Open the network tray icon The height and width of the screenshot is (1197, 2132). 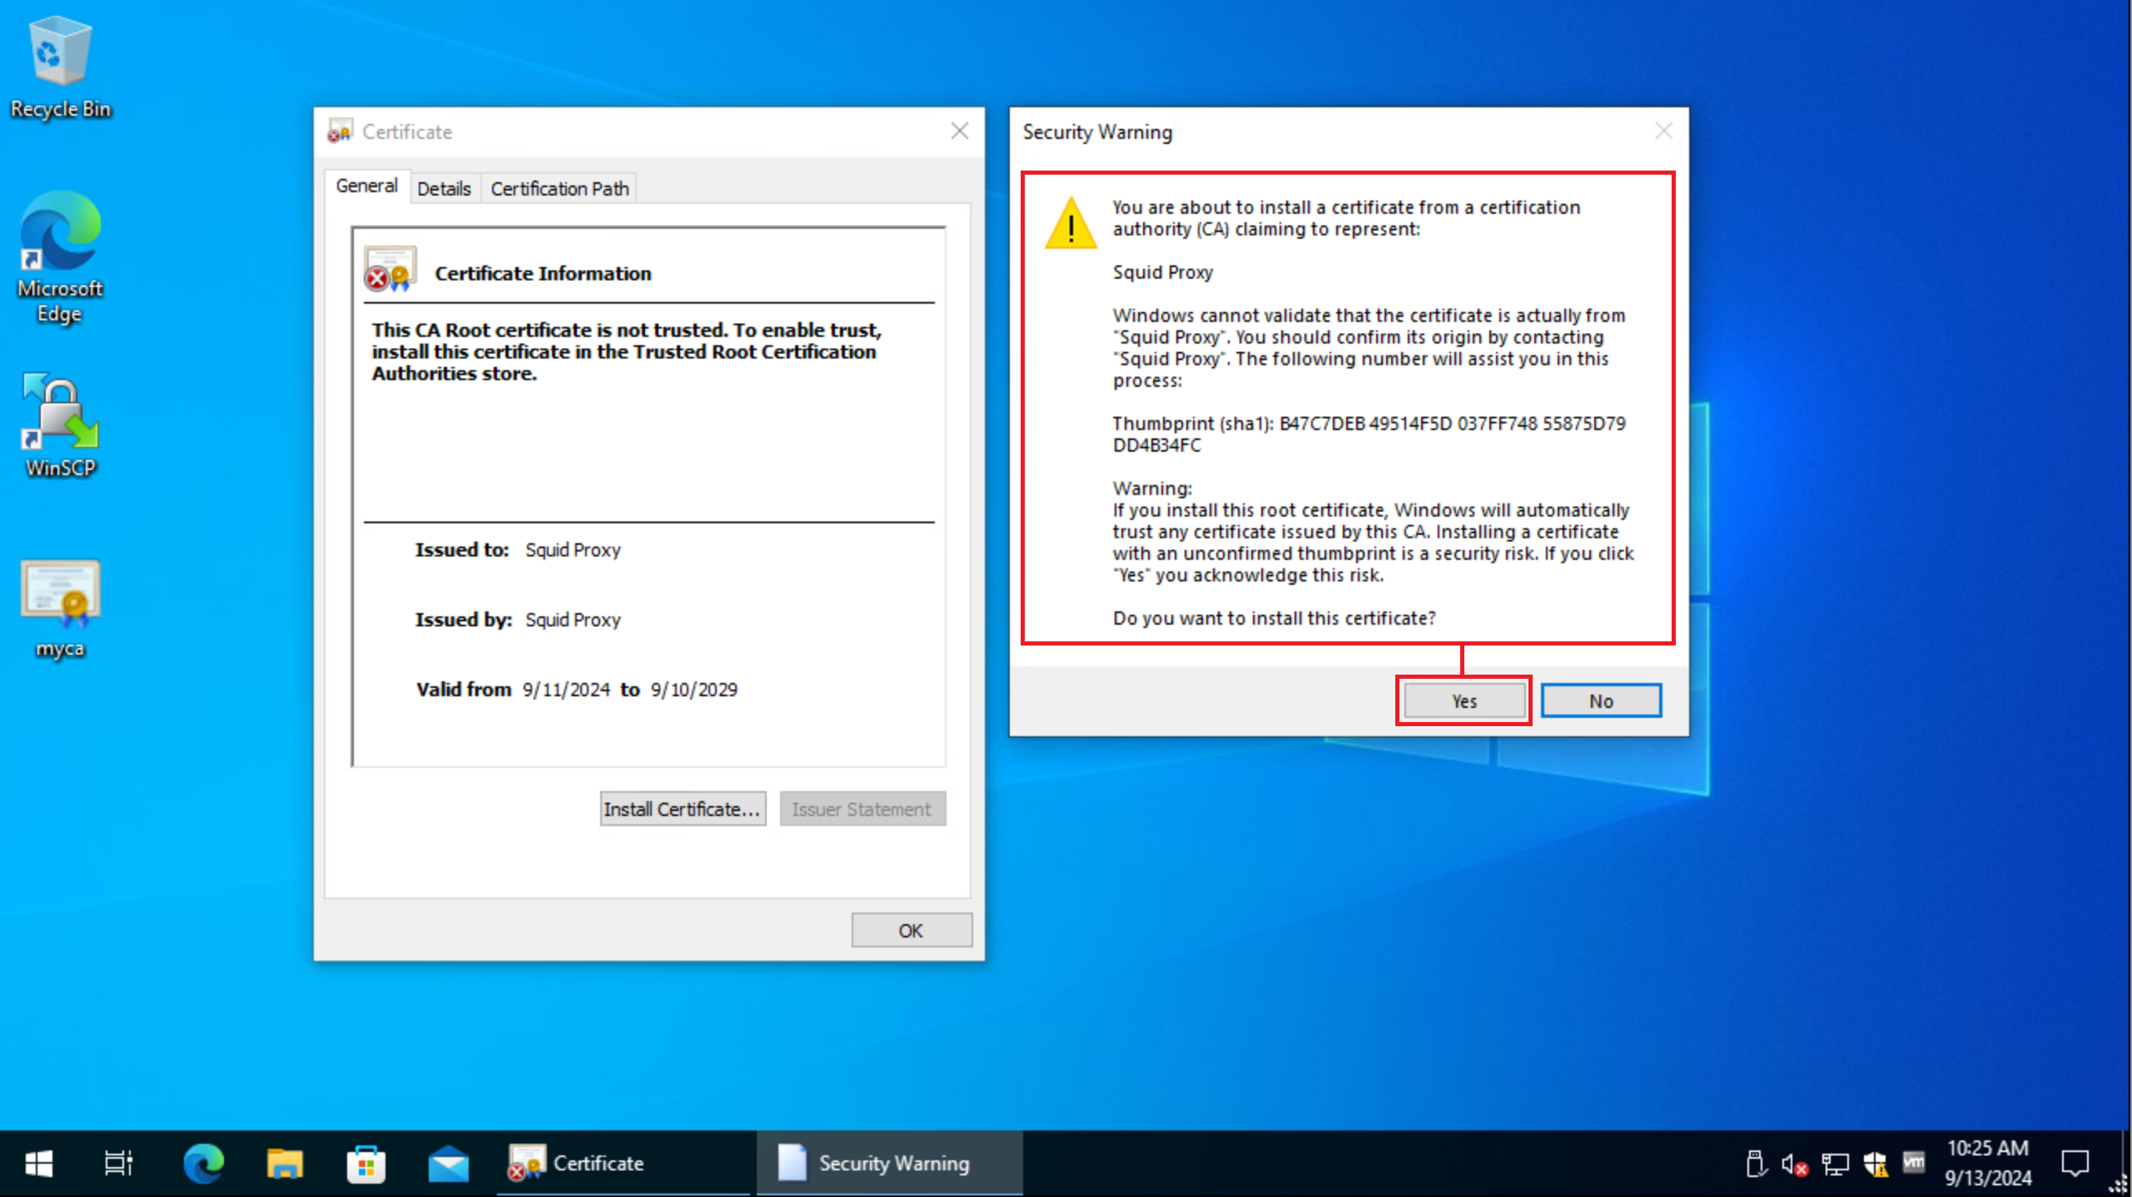1835,1164
